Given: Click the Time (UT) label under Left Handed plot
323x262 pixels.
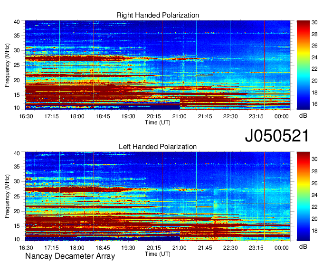Looking at the screenshot, I should [158, 254].
